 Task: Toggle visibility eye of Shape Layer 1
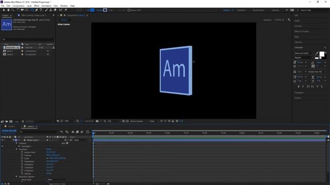tap(2, 140)
